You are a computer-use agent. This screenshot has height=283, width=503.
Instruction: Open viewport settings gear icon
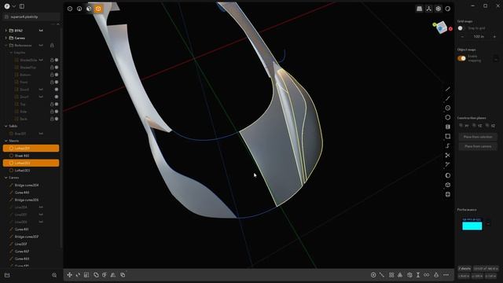coord(439,9)
